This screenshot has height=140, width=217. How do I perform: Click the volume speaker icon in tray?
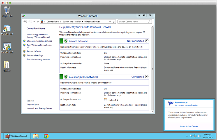click(x=199, y=136)
